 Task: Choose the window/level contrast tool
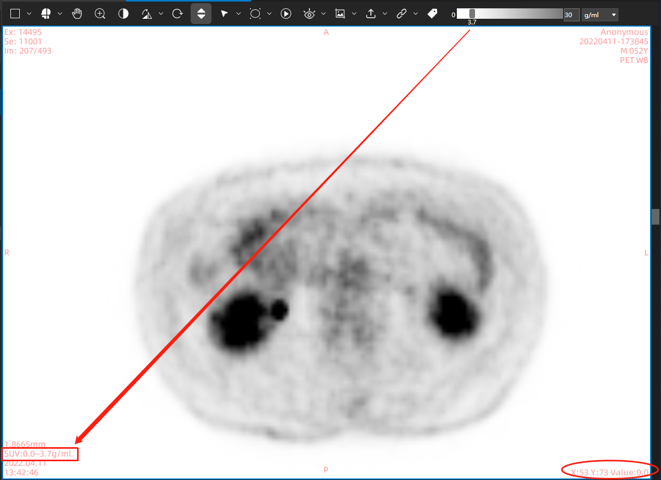(x=123, y=14)
